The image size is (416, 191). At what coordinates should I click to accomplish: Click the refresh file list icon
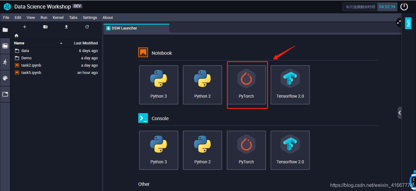[87, 27]
